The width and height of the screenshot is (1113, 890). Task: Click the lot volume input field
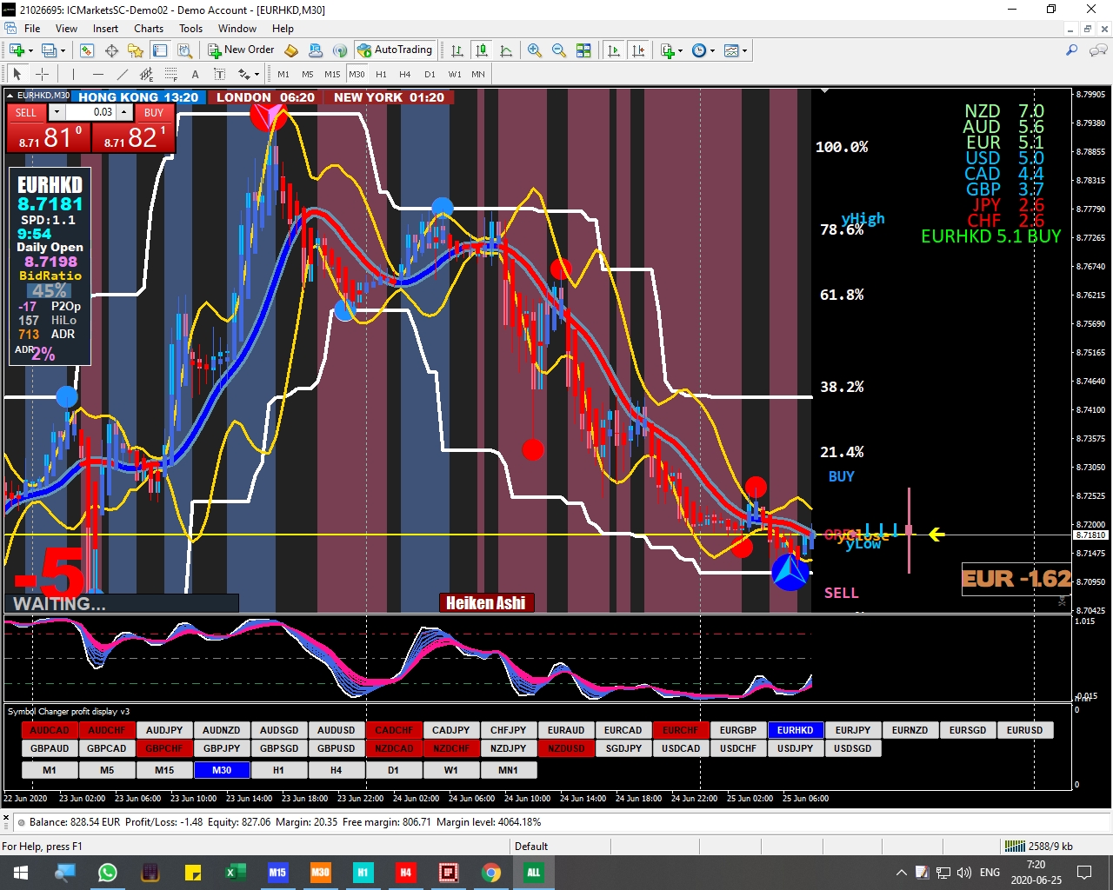90,112
